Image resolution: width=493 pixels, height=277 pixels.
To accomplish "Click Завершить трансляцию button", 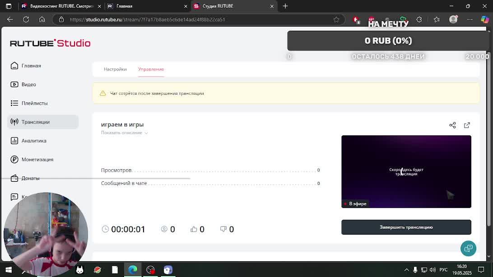I will pyautogui.click(x=406, y=227).
